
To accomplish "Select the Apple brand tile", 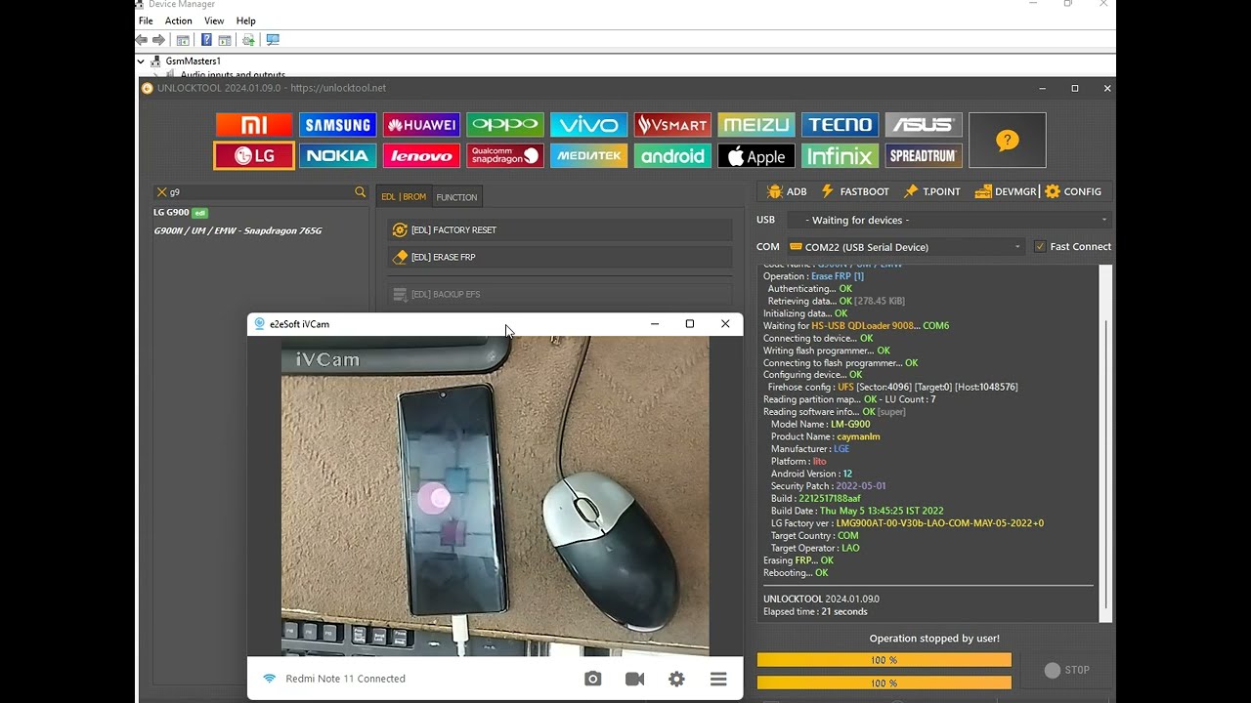I will click(756, 155).
